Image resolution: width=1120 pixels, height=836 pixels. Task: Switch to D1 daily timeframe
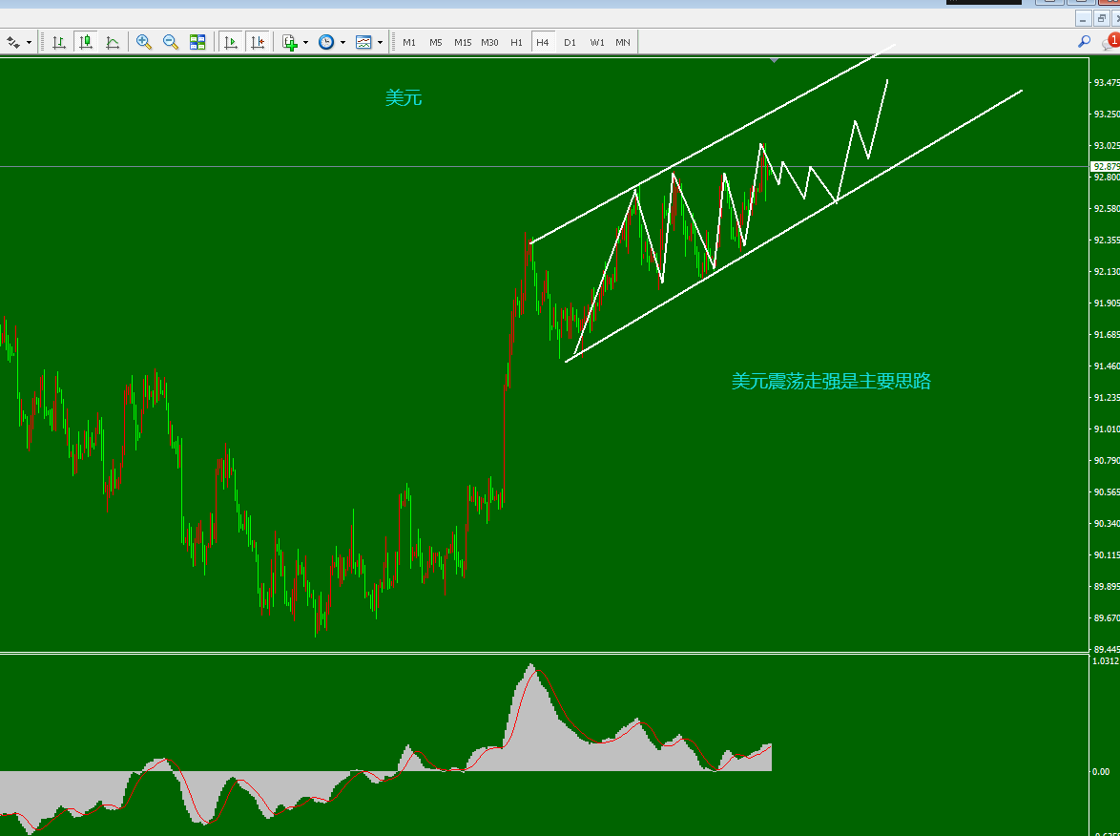click(570, 42)
